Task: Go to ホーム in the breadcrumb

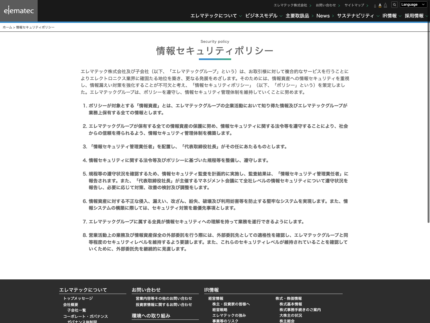Action: click(x=7, y=27)
